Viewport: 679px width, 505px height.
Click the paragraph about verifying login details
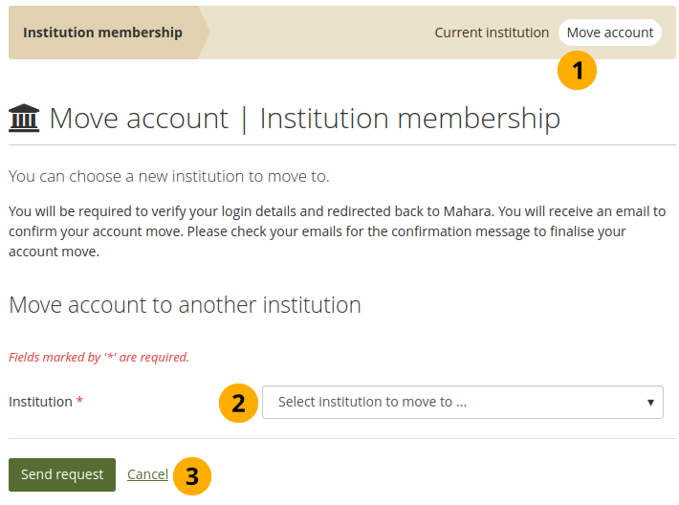click(337, 231)
